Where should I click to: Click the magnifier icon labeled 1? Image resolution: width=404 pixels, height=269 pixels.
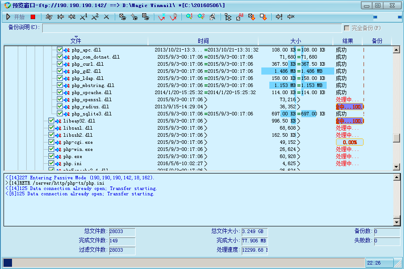coord(189,17)
